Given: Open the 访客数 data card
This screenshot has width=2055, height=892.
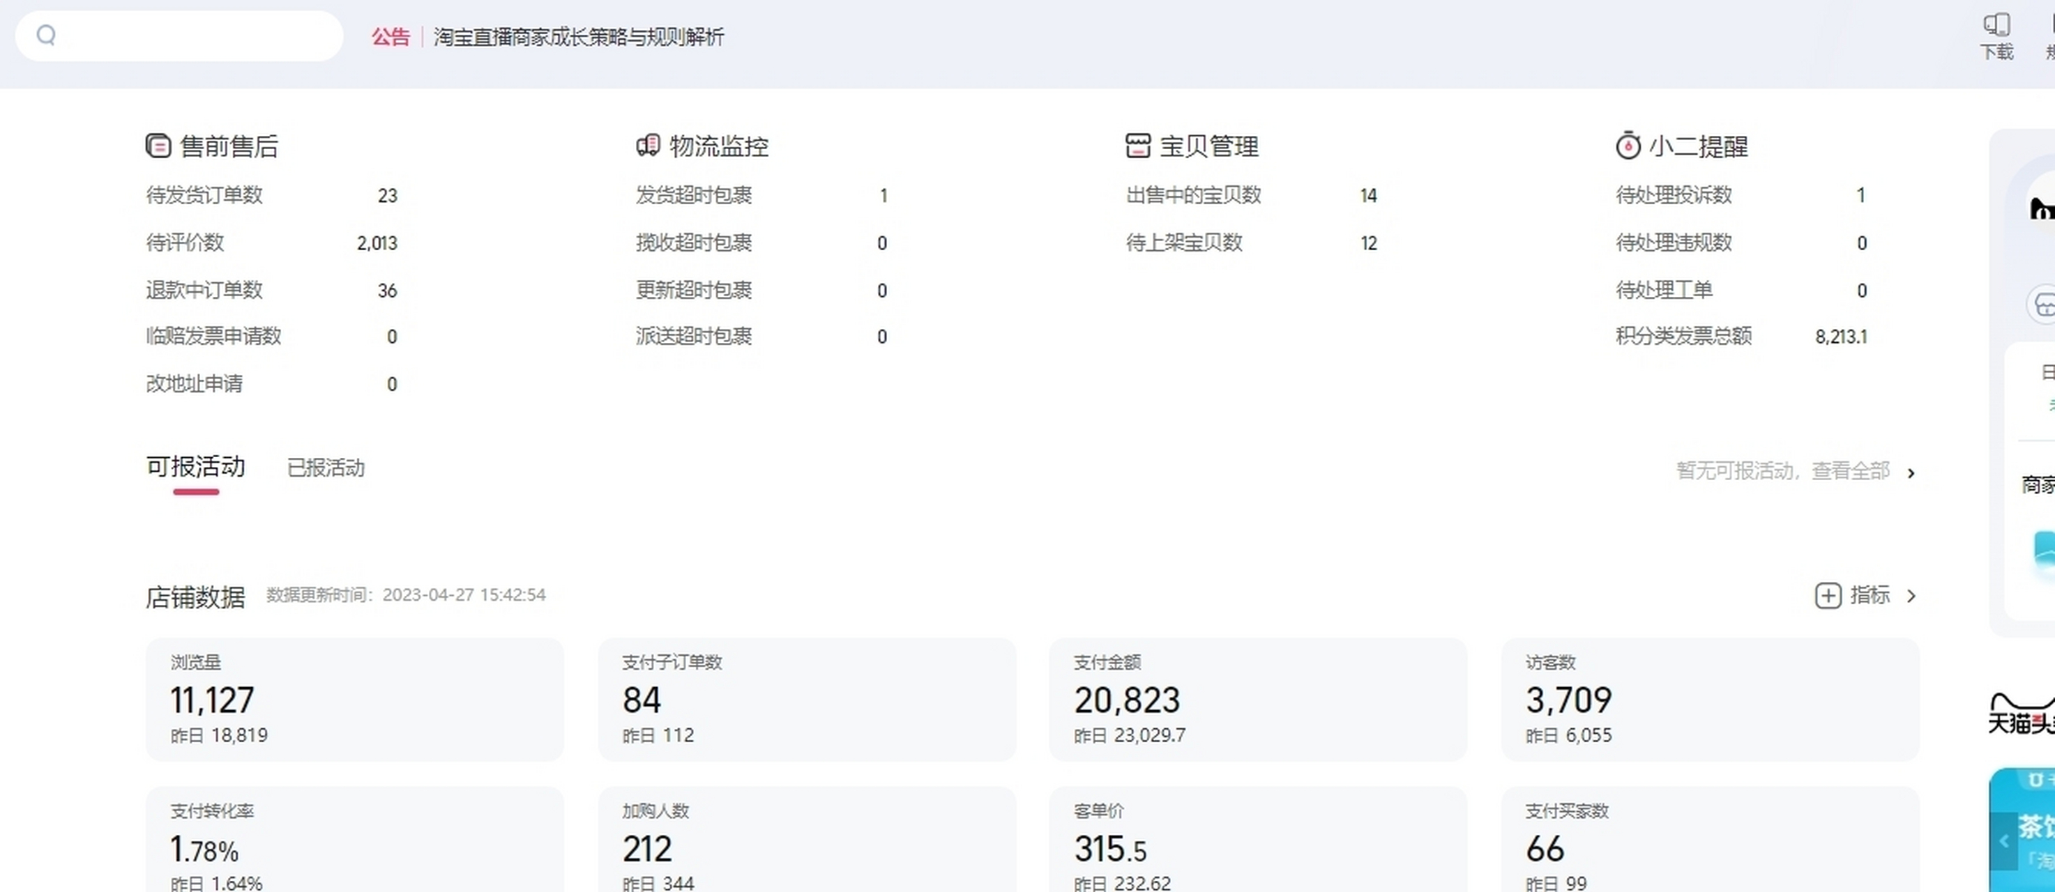Looking at the screenshot, I should pyautogui.click(x=1711, y=699).
